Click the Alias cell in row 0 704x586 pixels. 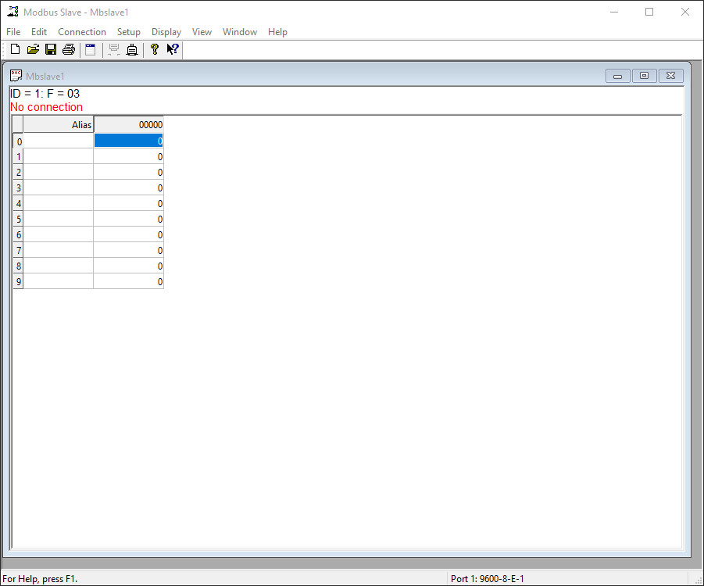click(59, 141)
